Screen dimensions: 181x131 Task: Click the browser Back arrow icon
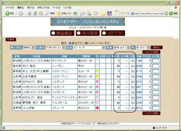7,13
